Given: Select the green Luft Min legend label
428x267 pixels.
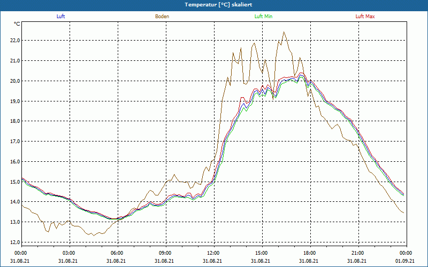Looking at the screenshot, I should click(263, 17).
